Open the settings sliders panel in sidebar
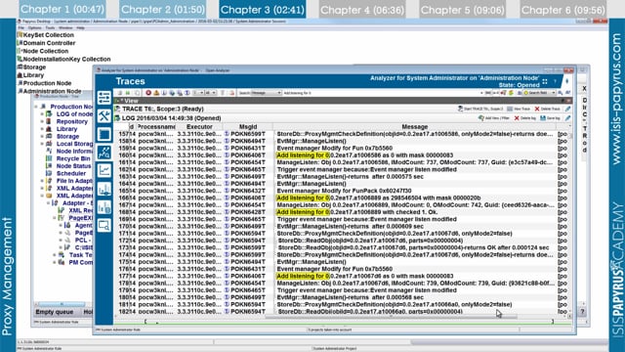 pyautogui.click(x=104, y=98)
